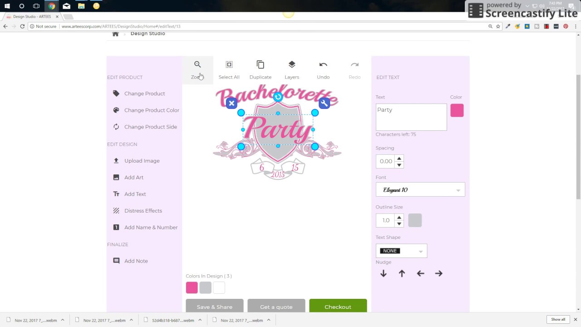Viewport: 581px width, 327px height.
Task: Click the Add Note comment icon
Action: [116, 261]
